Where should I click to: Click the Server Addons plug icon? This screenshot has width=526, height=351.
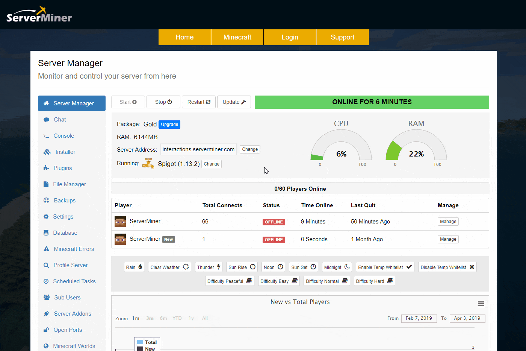tap(46, 314)
